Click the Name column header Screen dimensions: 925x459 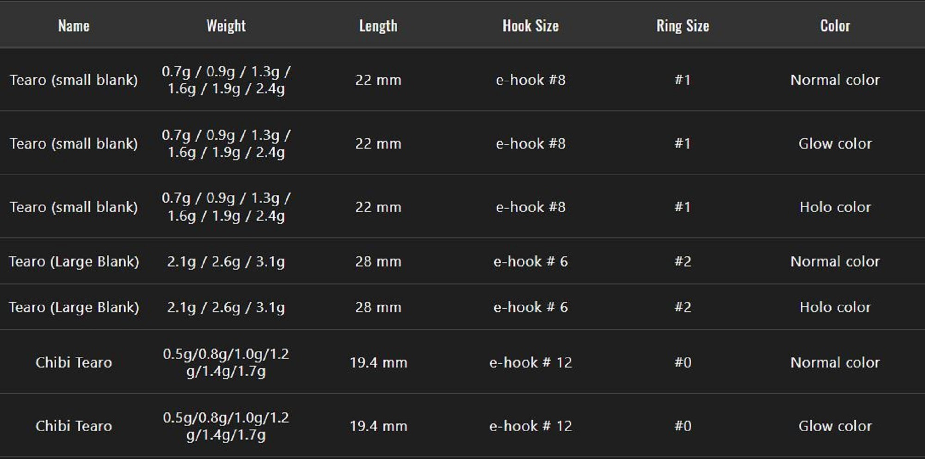coord(74,26)
